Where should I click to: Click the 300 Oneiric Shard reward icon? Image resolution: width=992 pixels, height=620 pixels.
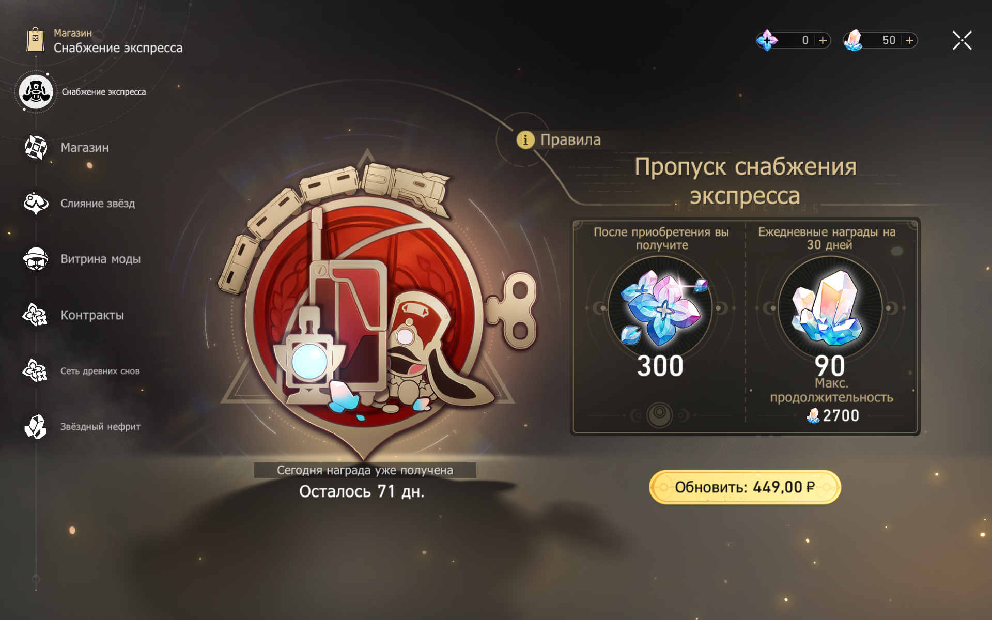[x=660, y=308]
